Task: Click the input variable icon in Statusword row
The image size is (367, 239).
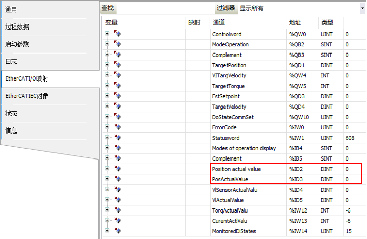Action: 117,137
